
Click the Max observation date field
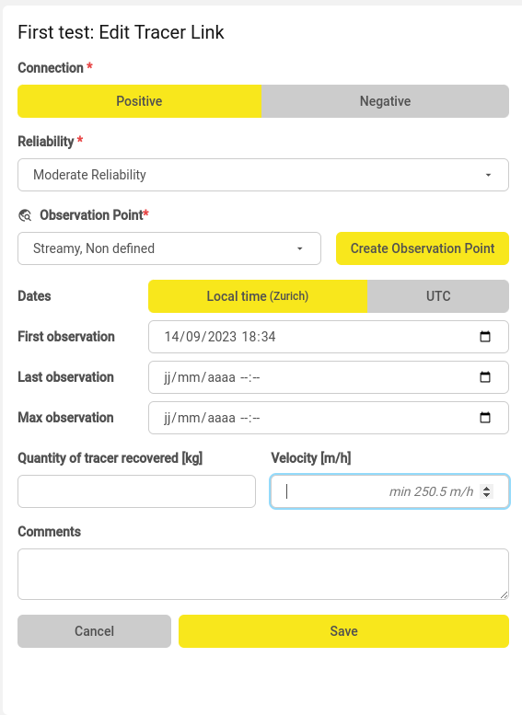click(x=329, y=418)
